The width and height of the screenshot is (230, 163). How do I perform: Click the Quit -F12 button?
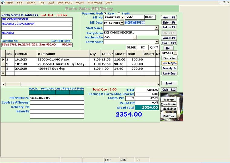click(x=169, y=90)
